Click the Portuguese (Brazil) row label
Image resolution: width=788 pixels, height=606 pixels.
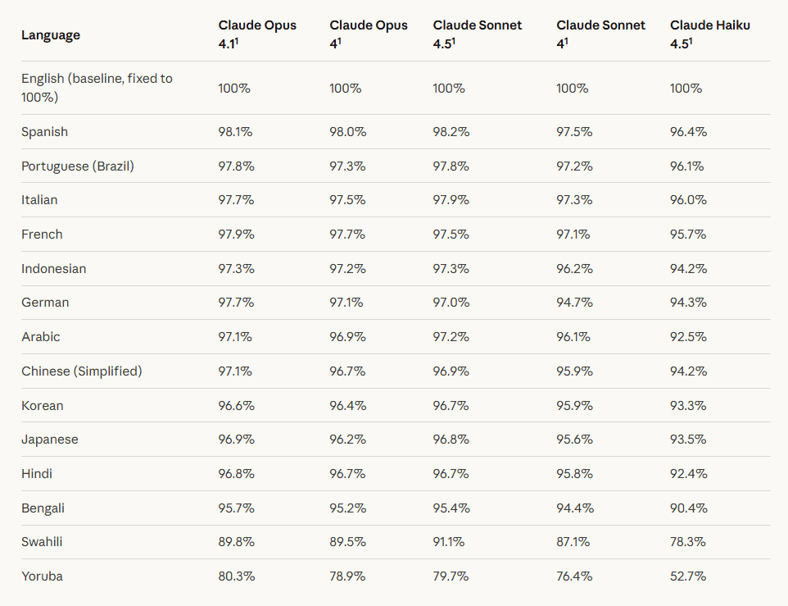(x=78, y=166)
